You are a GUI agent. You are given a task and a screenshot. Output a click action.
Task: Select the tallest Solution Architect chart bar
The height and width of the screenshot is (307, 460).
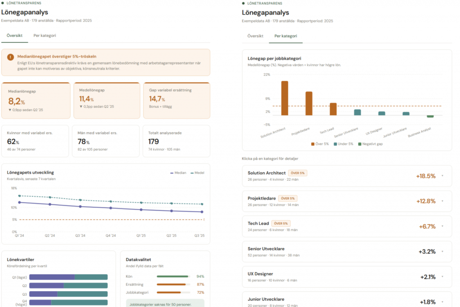click(284, 98)
